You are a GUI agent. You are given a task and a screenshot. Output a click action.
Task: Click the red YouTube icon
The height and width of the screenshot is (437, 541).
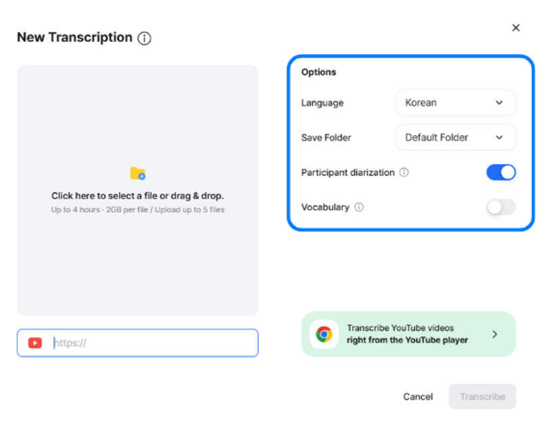35,343
